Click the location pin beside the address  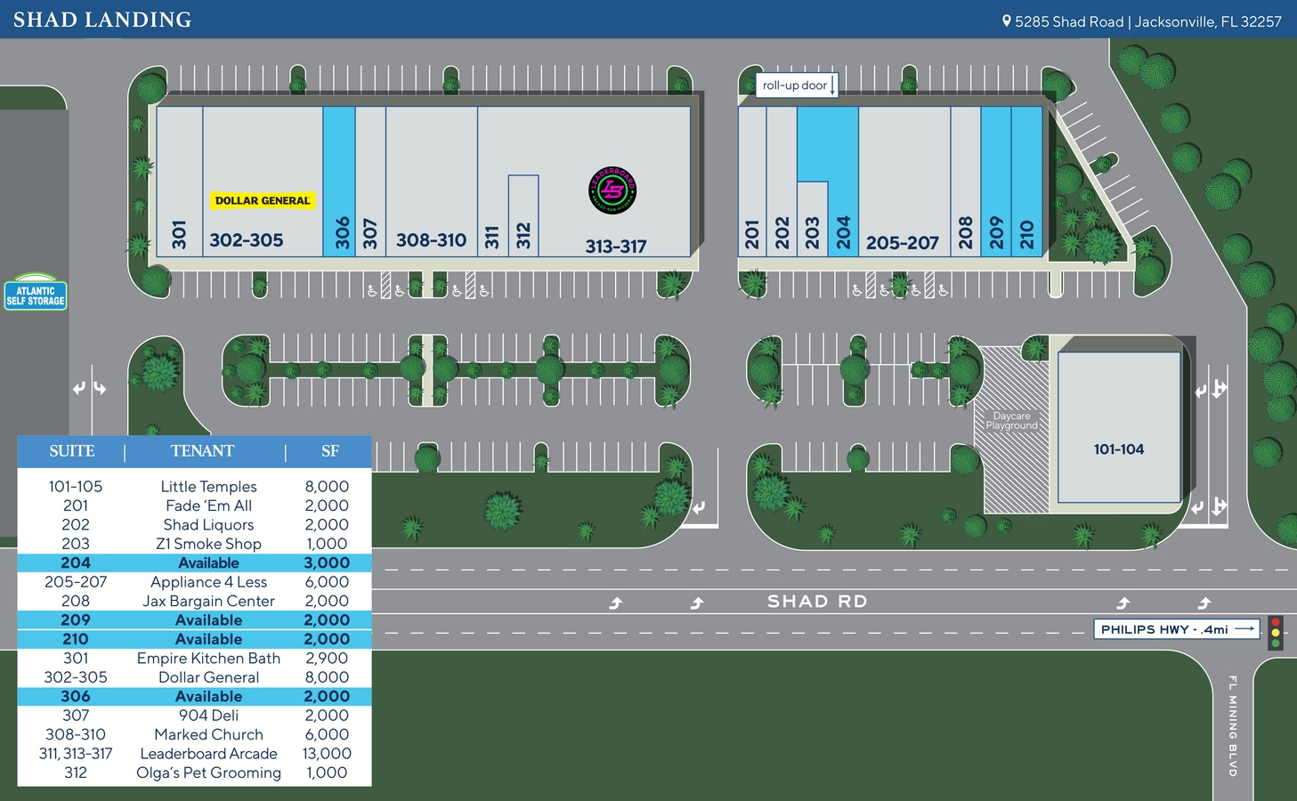pyautogui.click(x=1007, y=21)
